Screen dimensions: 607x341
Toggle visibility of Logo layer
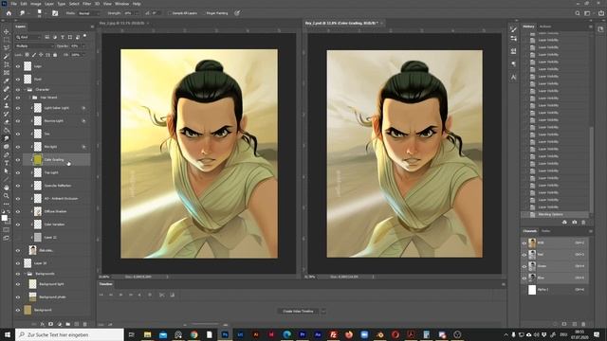[18, 66]
